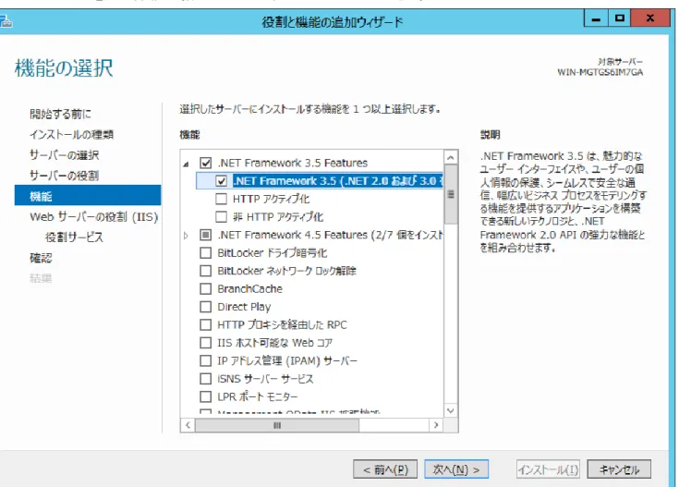Viewport: 679px width, 487px height.
Task: Check the iSNS サーバー サービス checkbox
Action: (x=206, y=379)
